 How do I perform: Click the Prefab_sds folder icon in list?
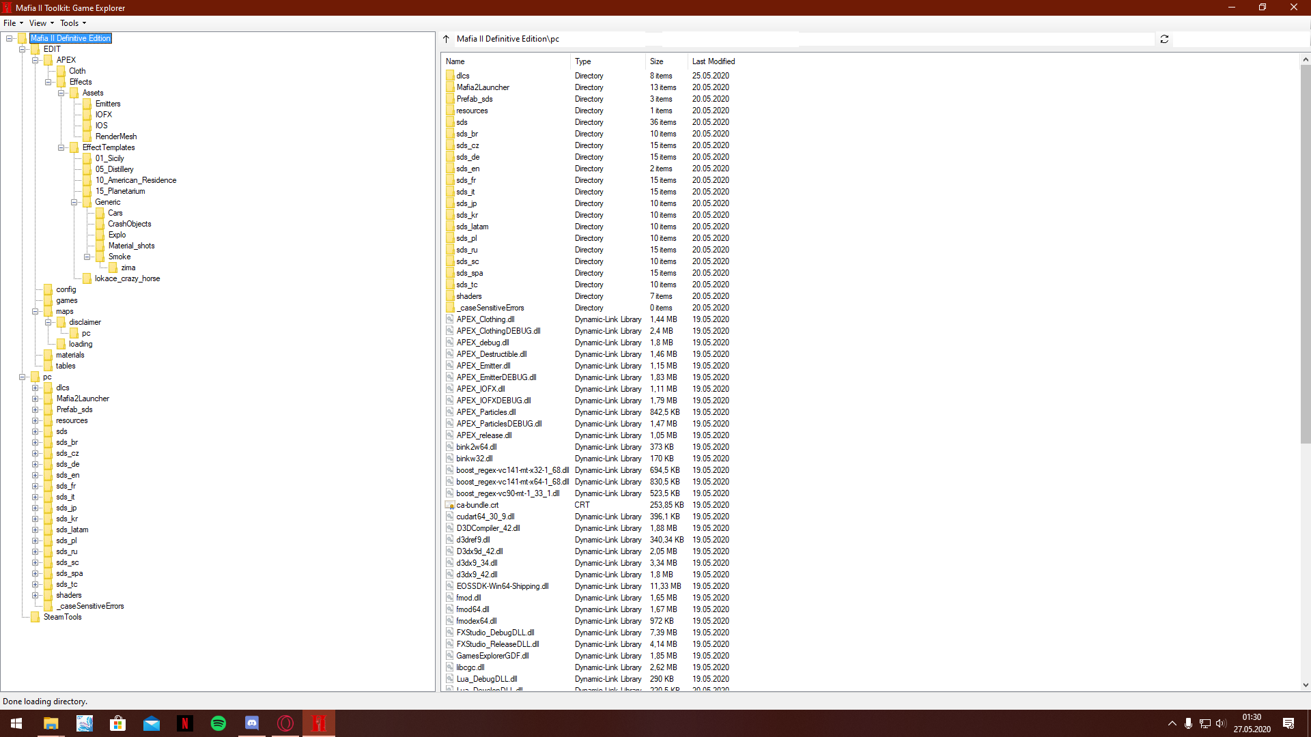(450, 99)
